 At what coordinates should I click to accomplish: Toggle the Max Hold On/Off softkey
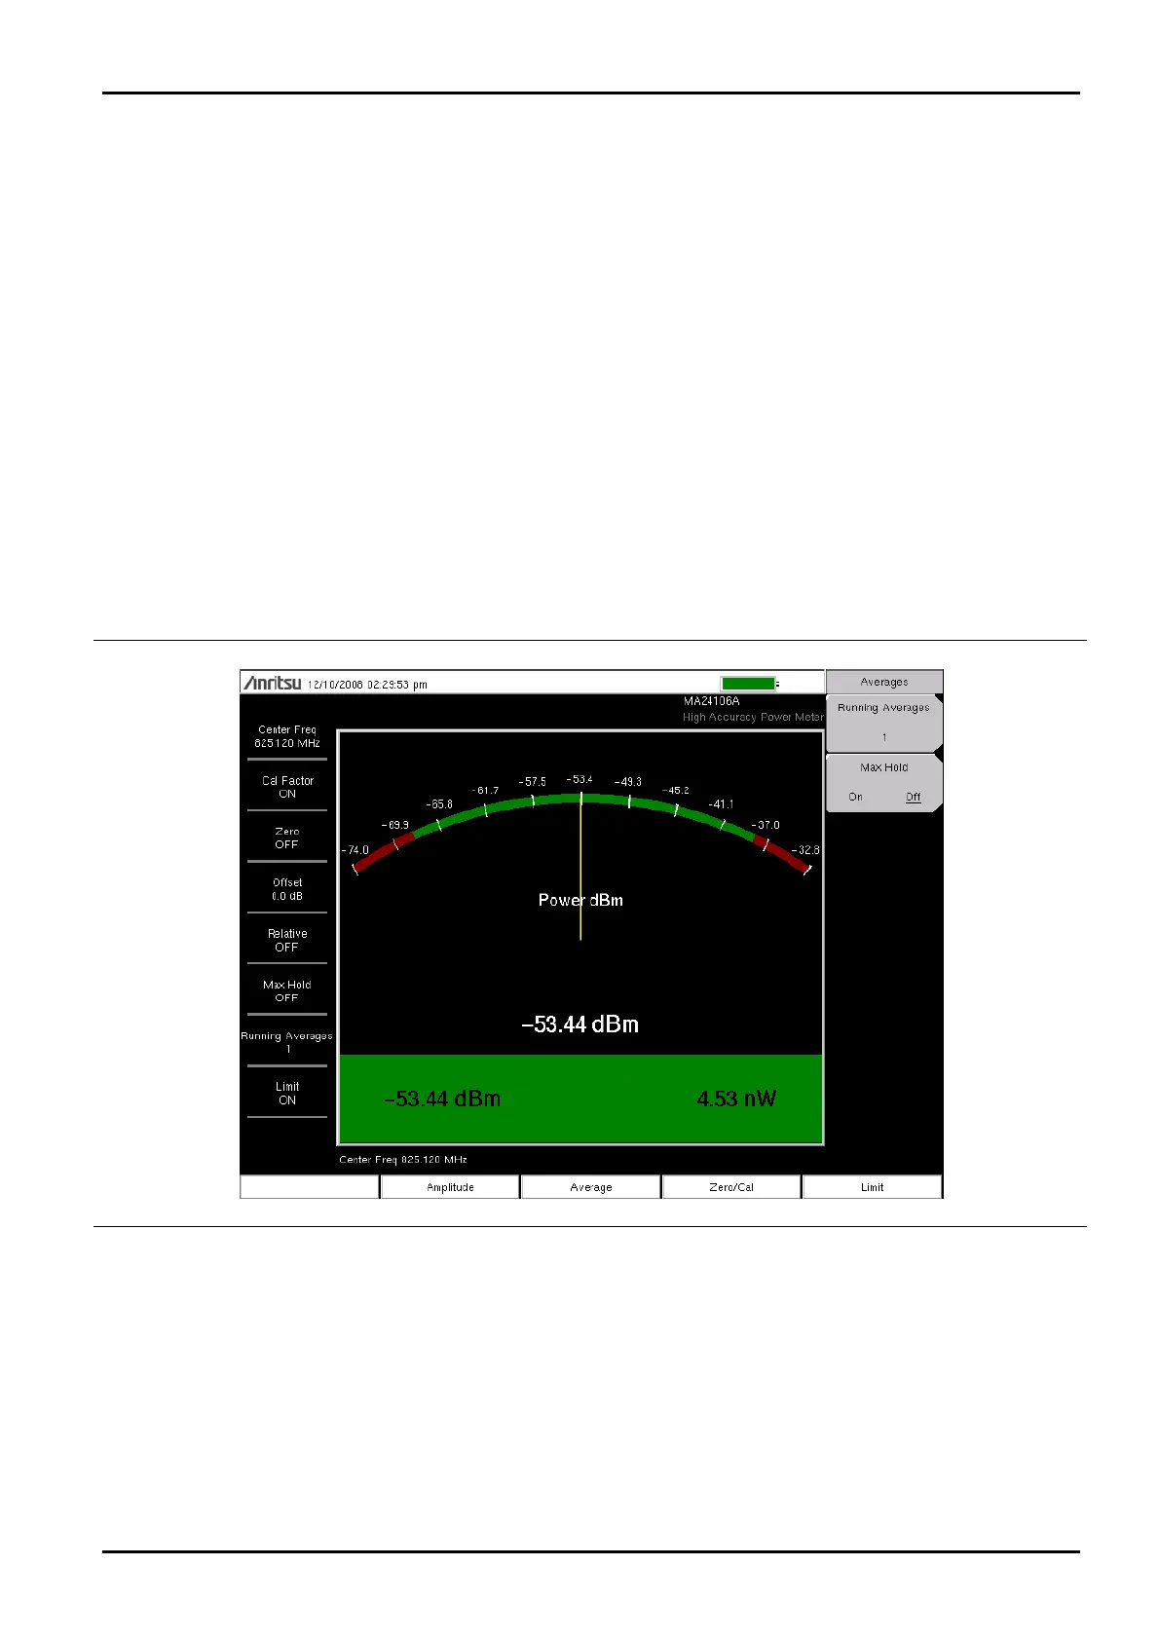(884, 783)
